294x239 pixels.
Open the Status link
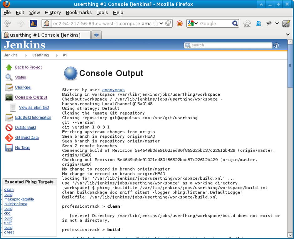click(x=20, y=77)
